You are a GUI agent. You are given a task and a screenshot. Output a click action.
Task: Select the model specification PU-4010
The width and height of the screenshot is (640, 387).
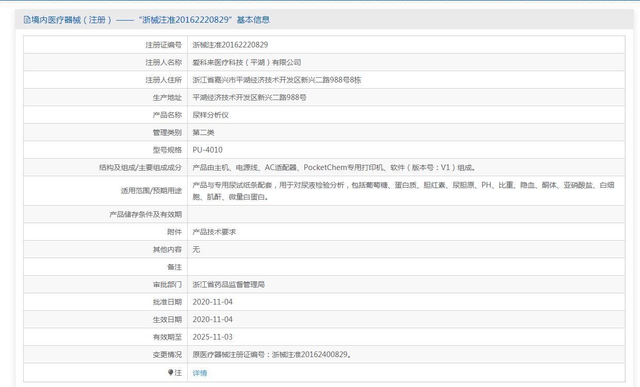pos(207,150)
